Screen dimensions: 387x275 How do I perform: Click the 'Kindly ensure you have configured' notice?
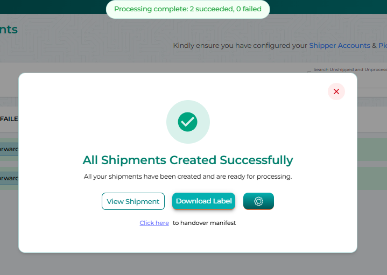pos(240,46)
